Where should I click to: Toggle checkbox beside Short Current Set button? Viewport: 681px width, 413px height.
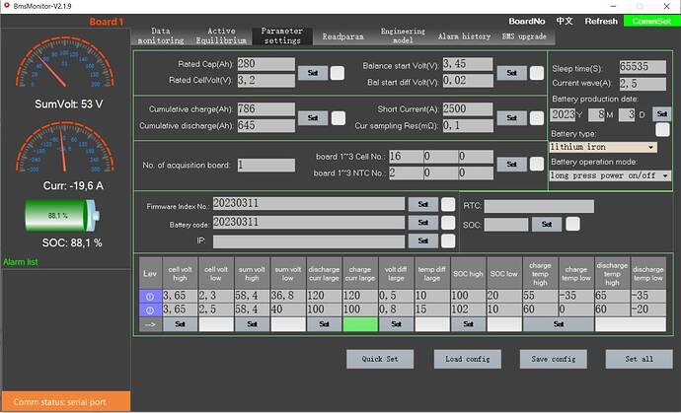click(537, 118)
